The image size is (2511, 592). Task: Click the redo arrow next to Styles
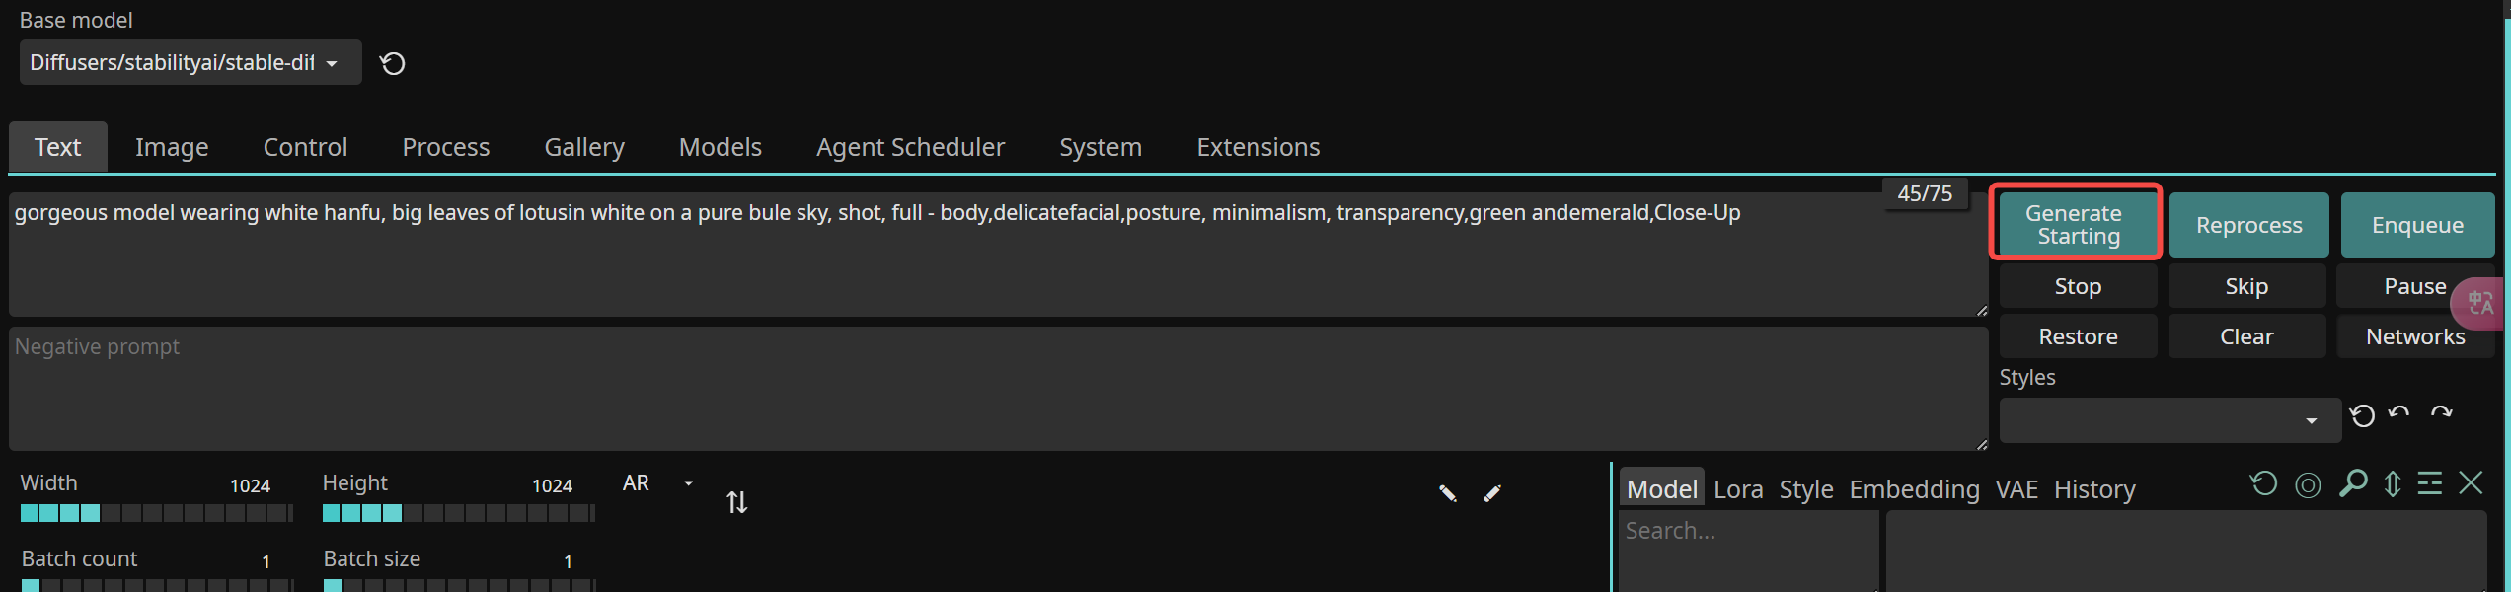click(x=2442, y=413)
